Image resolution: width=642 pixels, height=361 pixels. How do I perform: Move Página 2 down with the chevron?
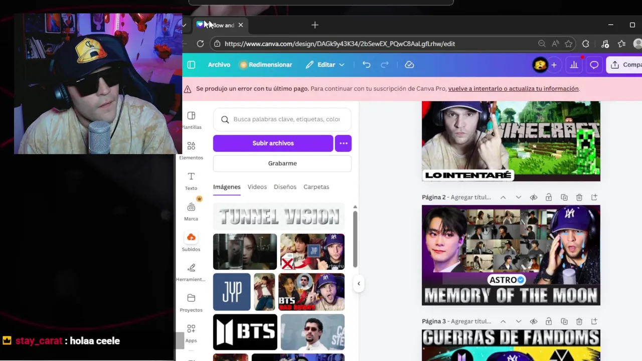[519, 198]
